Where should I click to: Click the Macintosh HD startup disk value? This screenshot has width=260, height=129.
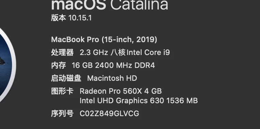[x=112, y=78]
